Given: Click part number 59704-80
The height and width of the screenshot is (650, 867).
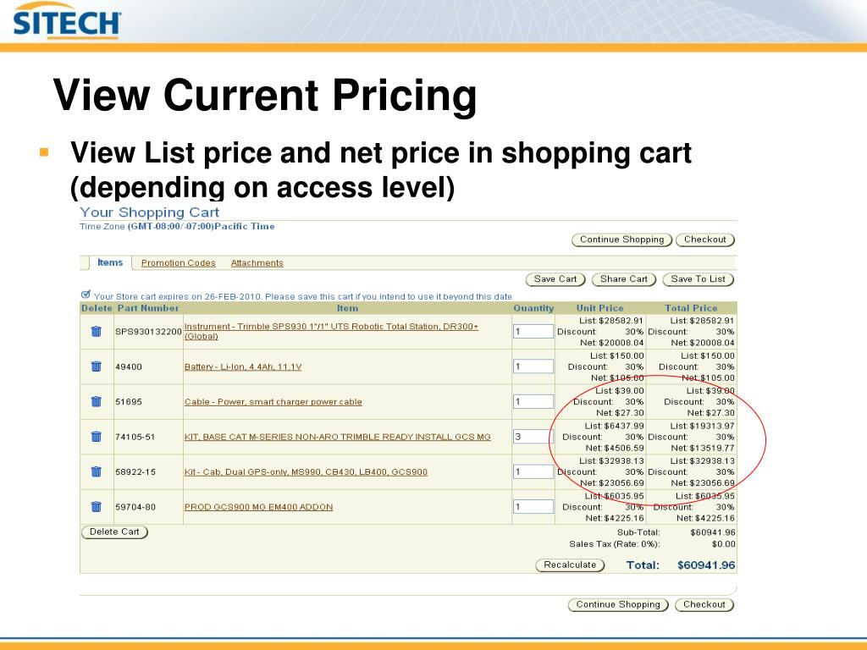Looking at the screenshot, I should pyautogui.click(x=135, y=507).
